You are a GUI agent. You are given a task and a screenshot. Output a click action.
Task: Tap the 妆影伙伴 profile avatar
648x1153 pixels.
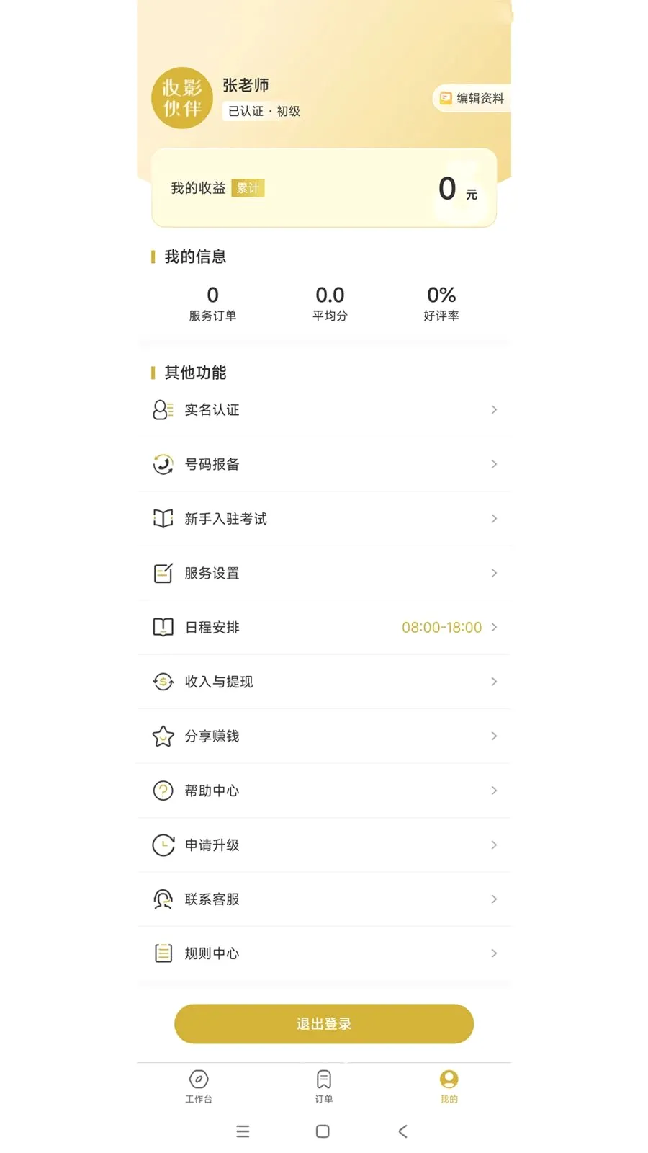tap(182, 98)
